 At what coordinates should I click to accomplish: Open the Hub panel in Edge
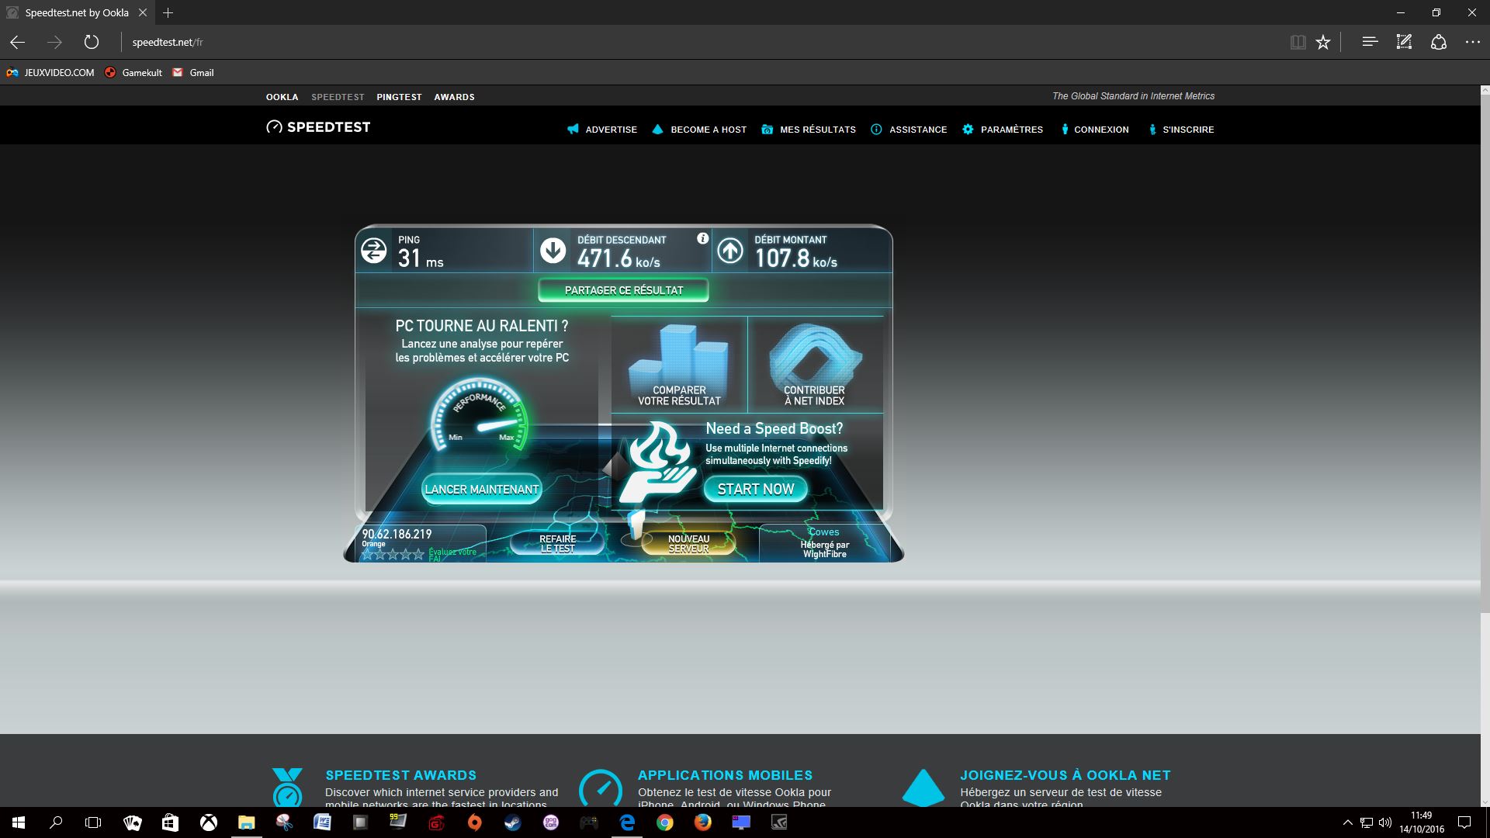point(1369,42)
